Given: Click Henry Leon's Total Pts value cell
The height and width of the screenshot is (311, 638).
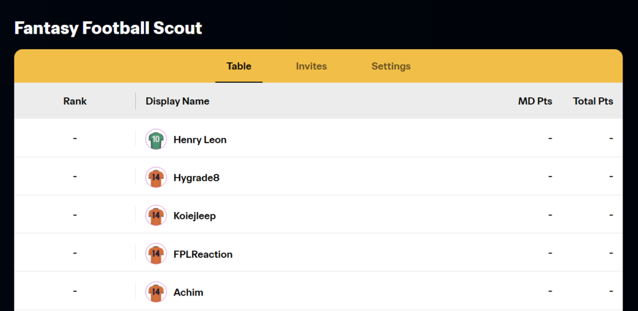Looking at the screenshot, I should 611,139.
